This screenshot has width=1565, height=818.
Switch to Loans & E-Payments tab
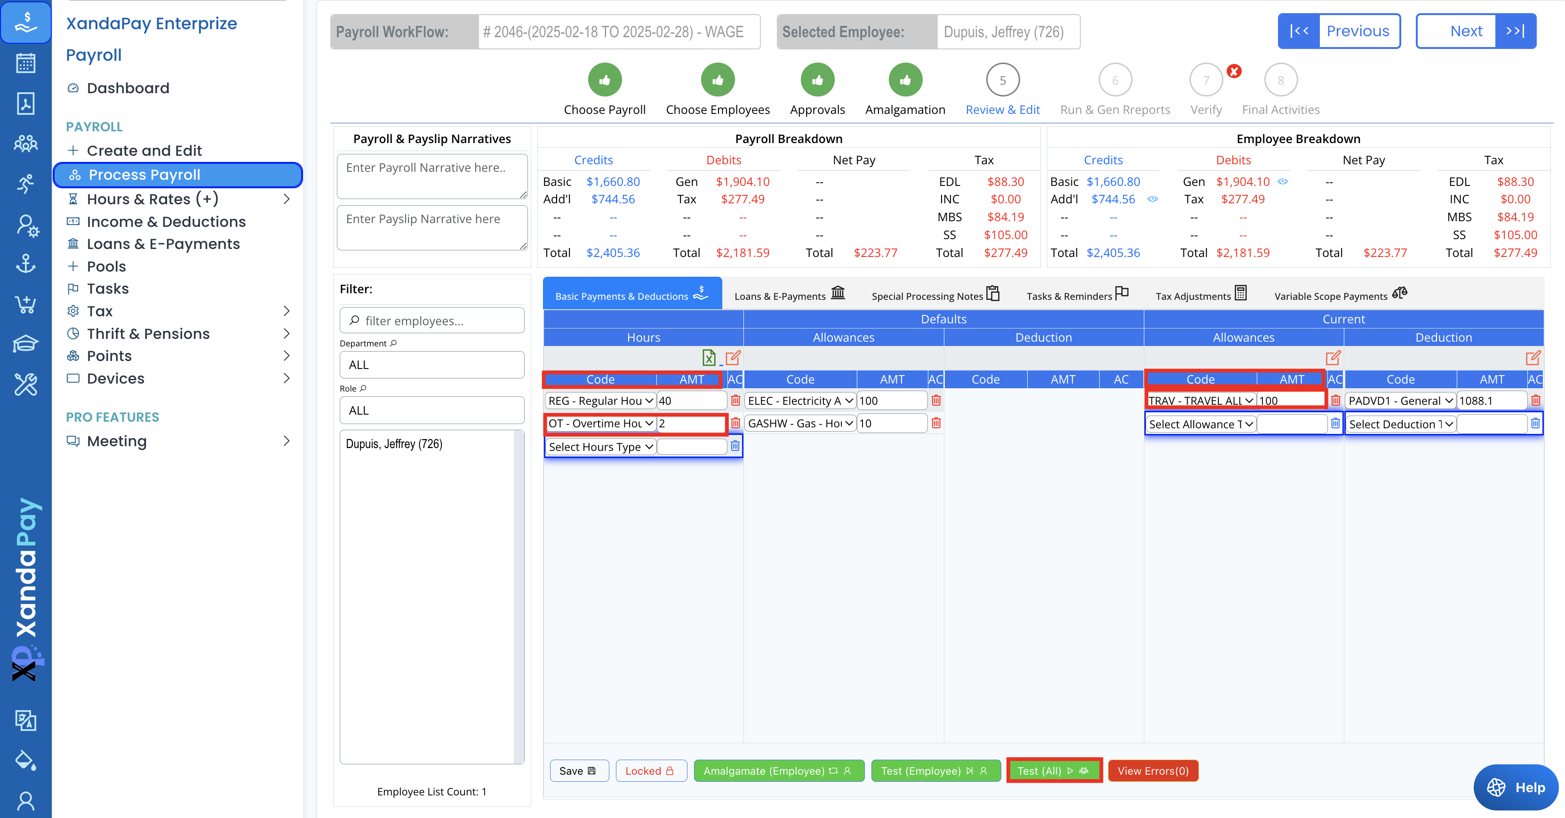click(789, 296)
